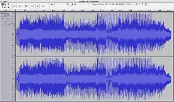This screenshot has height=102, width=174.
Task: Click the '32-bit float' track info text
Action: pyautogui.click(x=4, y=17)
